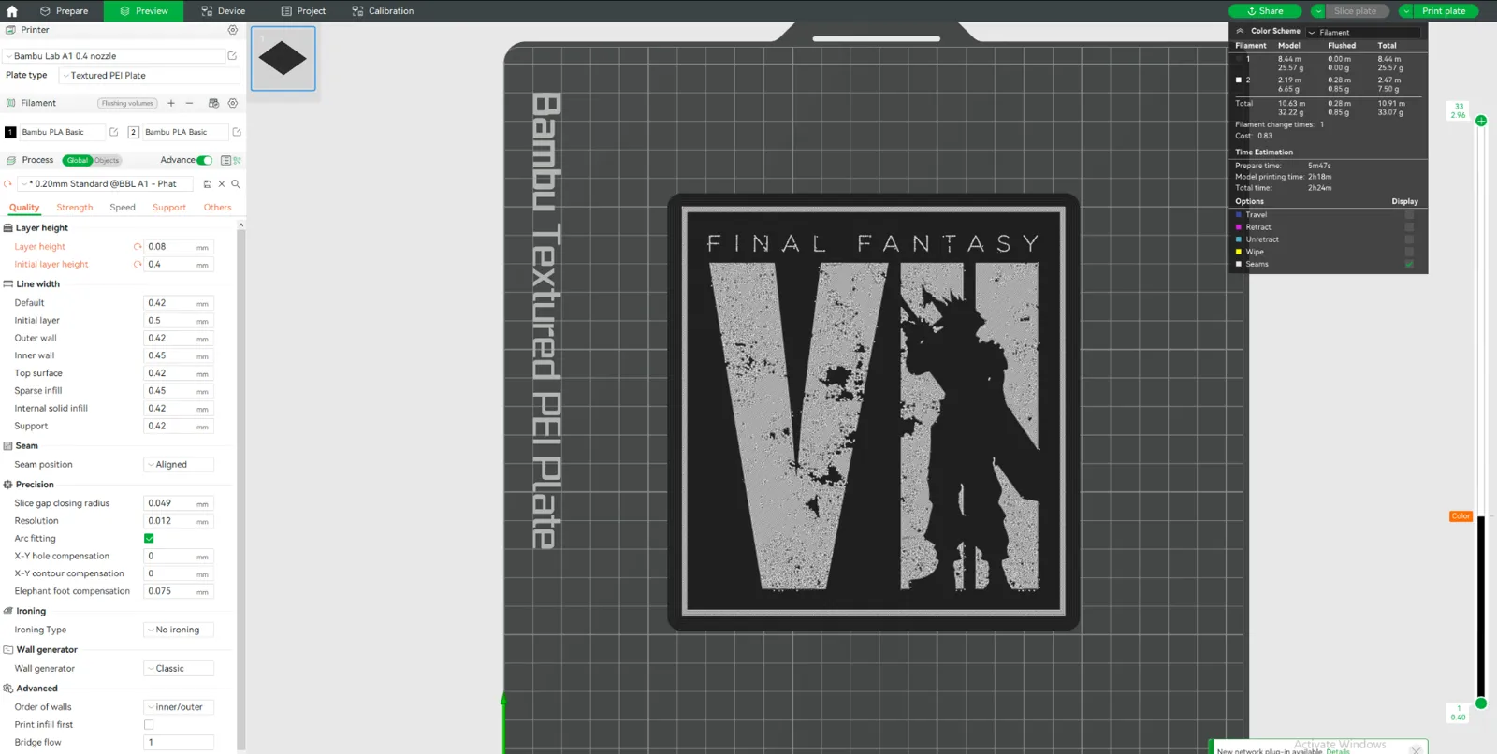Open filament settings gear icon
The width and height of the screenshot is (1497, 754).
[233, 103]
